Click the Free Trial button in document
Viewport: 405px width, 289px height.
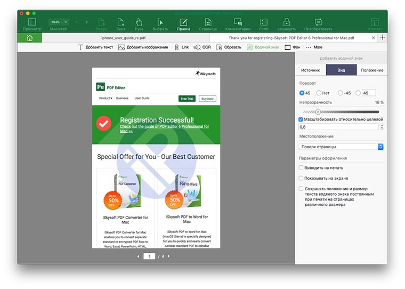click(187, 99)
